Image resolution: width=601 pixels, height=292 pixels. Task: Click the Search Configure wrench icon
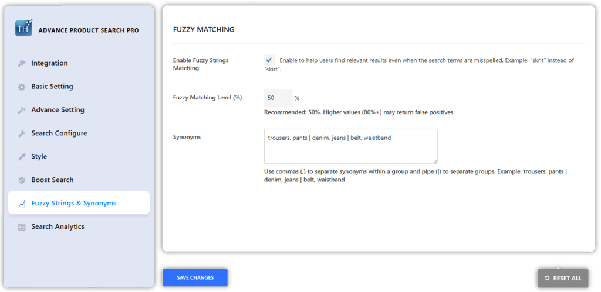pos(22,133)
